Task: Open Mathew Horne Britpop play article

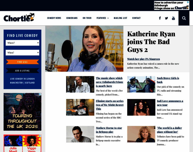Action: tap(109, 130)
